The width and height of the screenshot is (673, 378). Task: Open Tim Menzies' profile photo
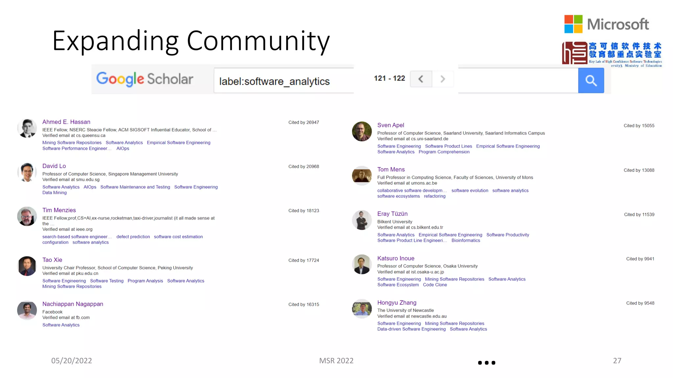[x=27, y=216]
